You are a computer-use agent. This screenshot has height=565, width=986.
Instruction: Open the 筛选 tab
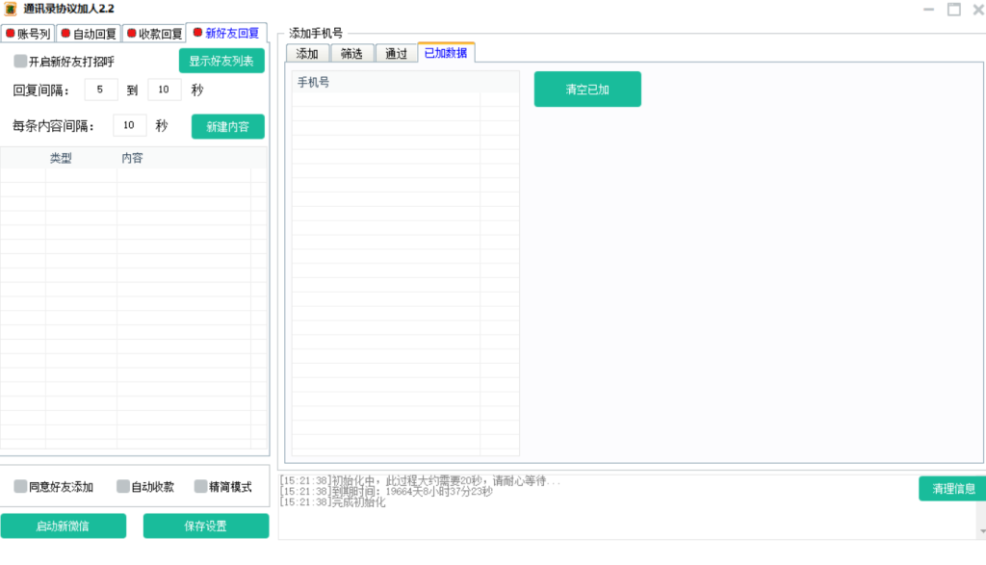(x=351, y=54)
